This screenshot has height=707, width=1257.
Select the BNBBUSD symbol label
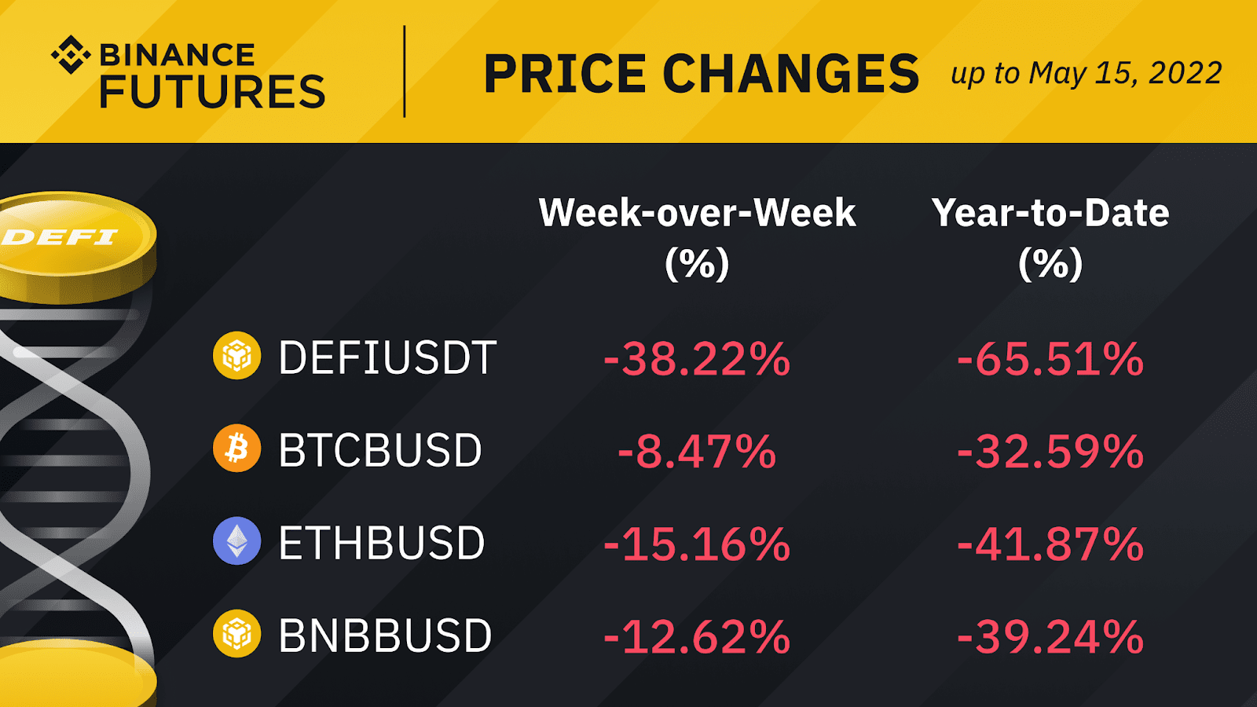[x=385, y=636]
